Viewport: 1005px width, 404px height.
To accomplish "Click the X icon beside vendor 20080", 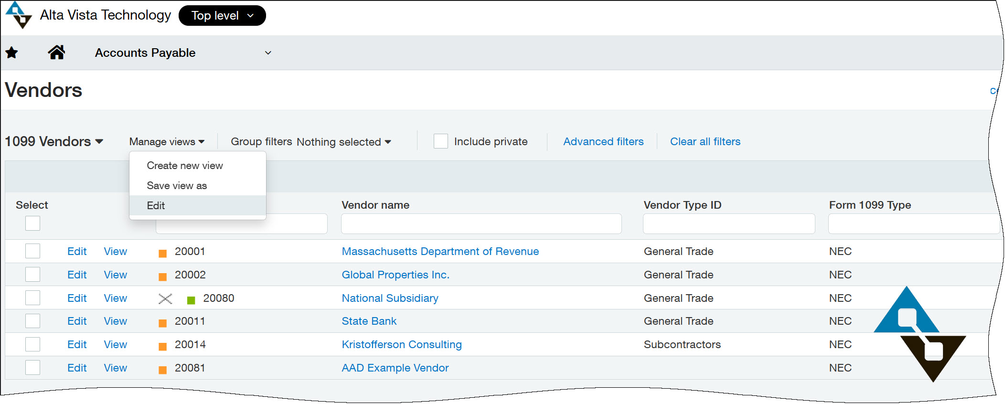I will pyautogui.click(x=165, y=299).
